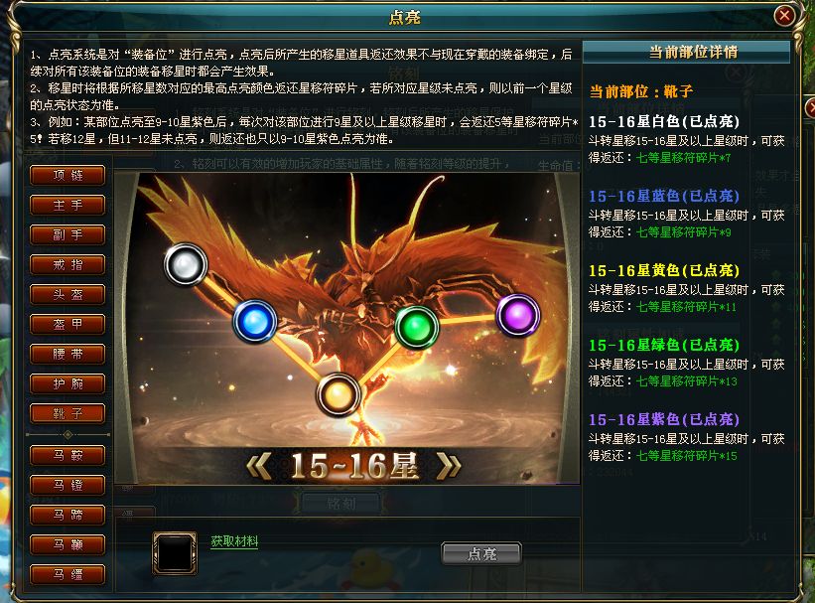Switch to the 腰带 belt slot

coord(68,355)
